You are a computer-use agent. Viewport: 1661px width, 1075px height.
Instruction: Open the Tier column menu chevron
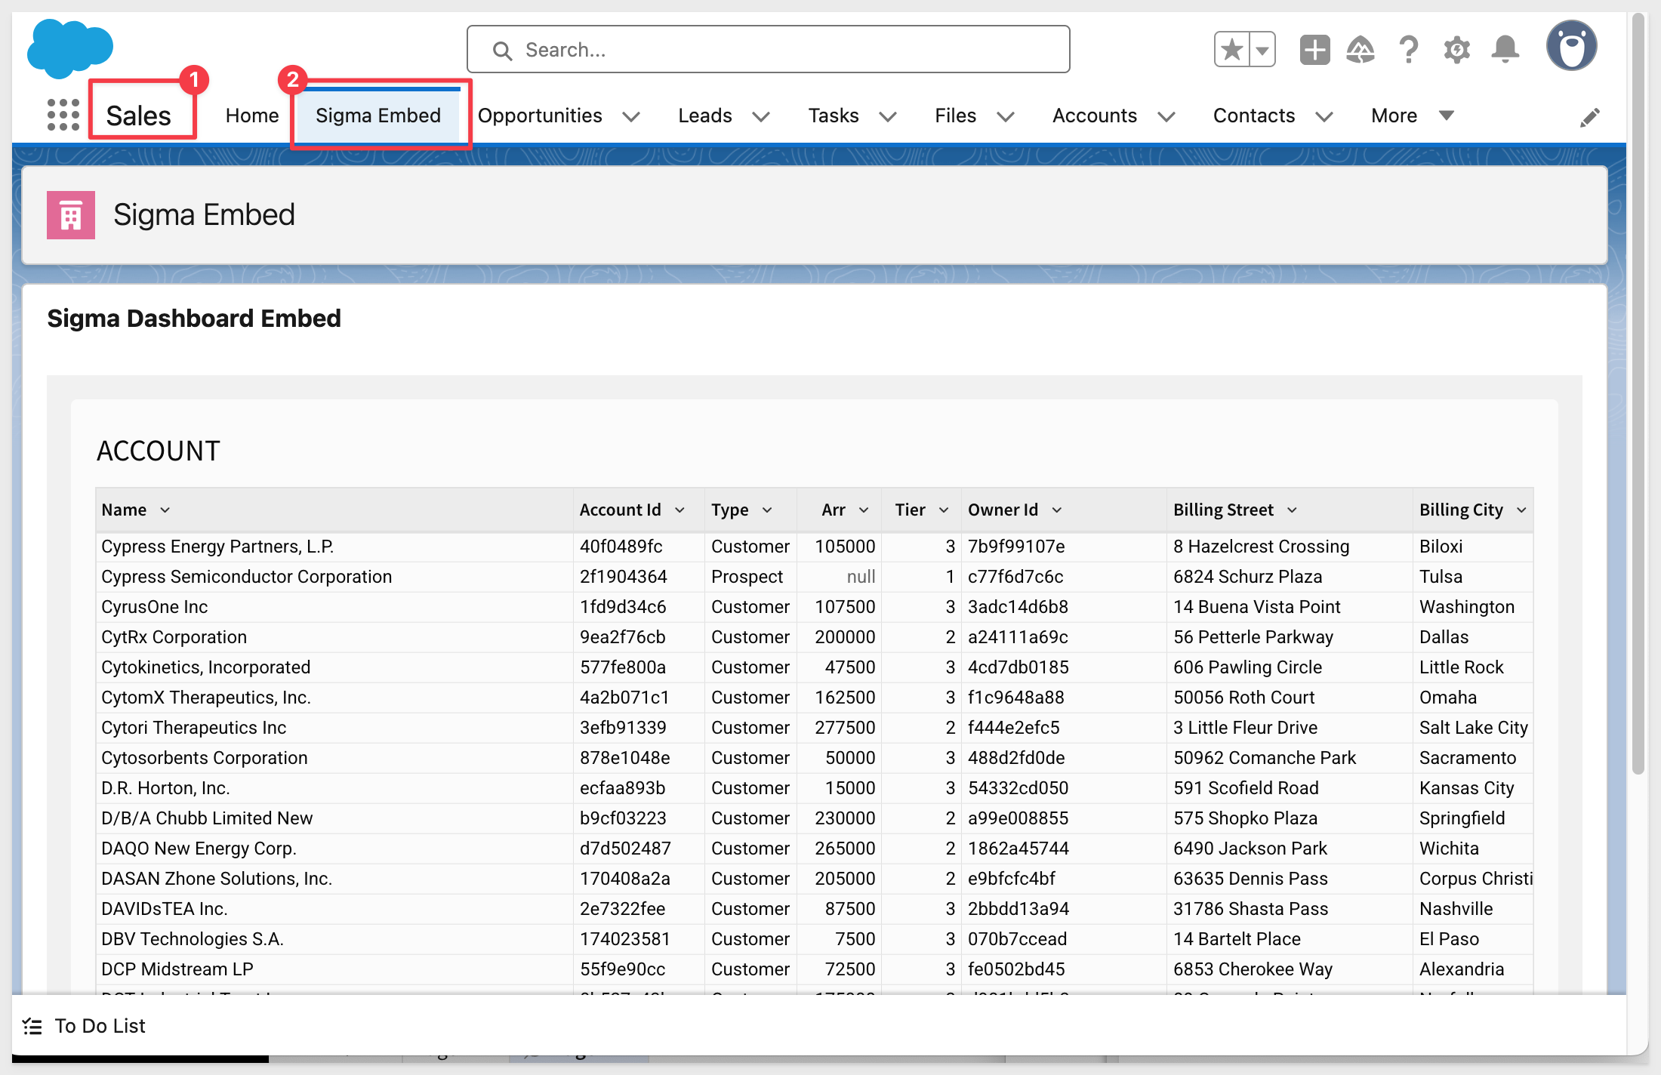click(944, 510)
